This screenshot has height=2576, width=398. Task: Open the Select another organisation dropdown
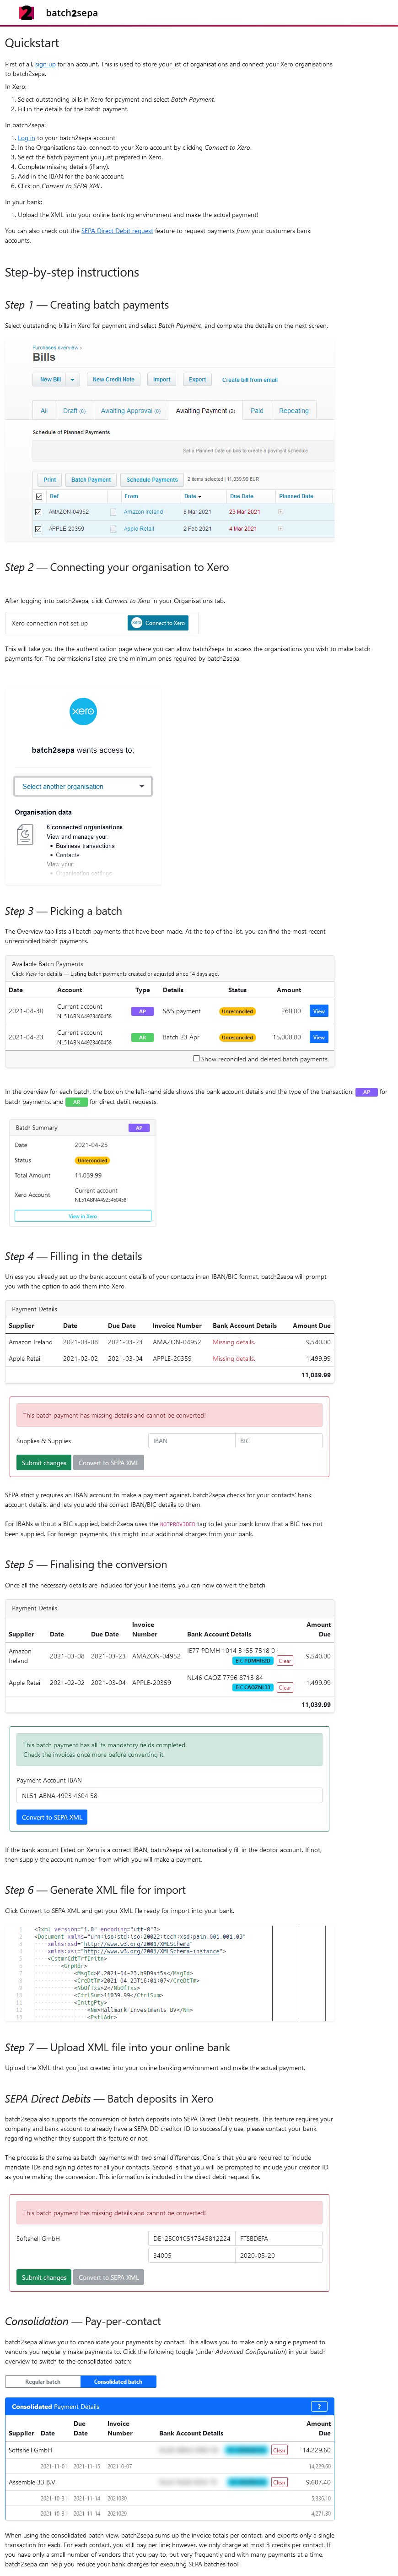83,786
